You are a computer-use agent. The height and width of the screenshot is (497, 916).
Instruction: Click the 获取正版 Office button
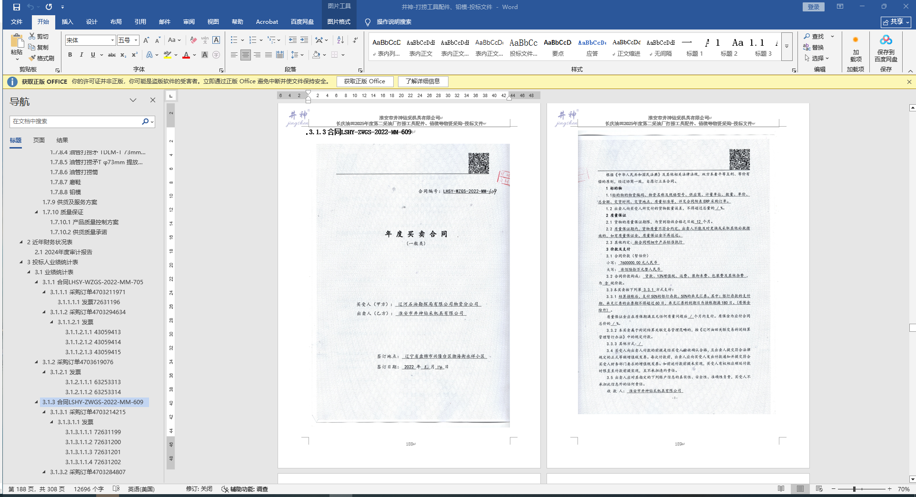[364, 81]
